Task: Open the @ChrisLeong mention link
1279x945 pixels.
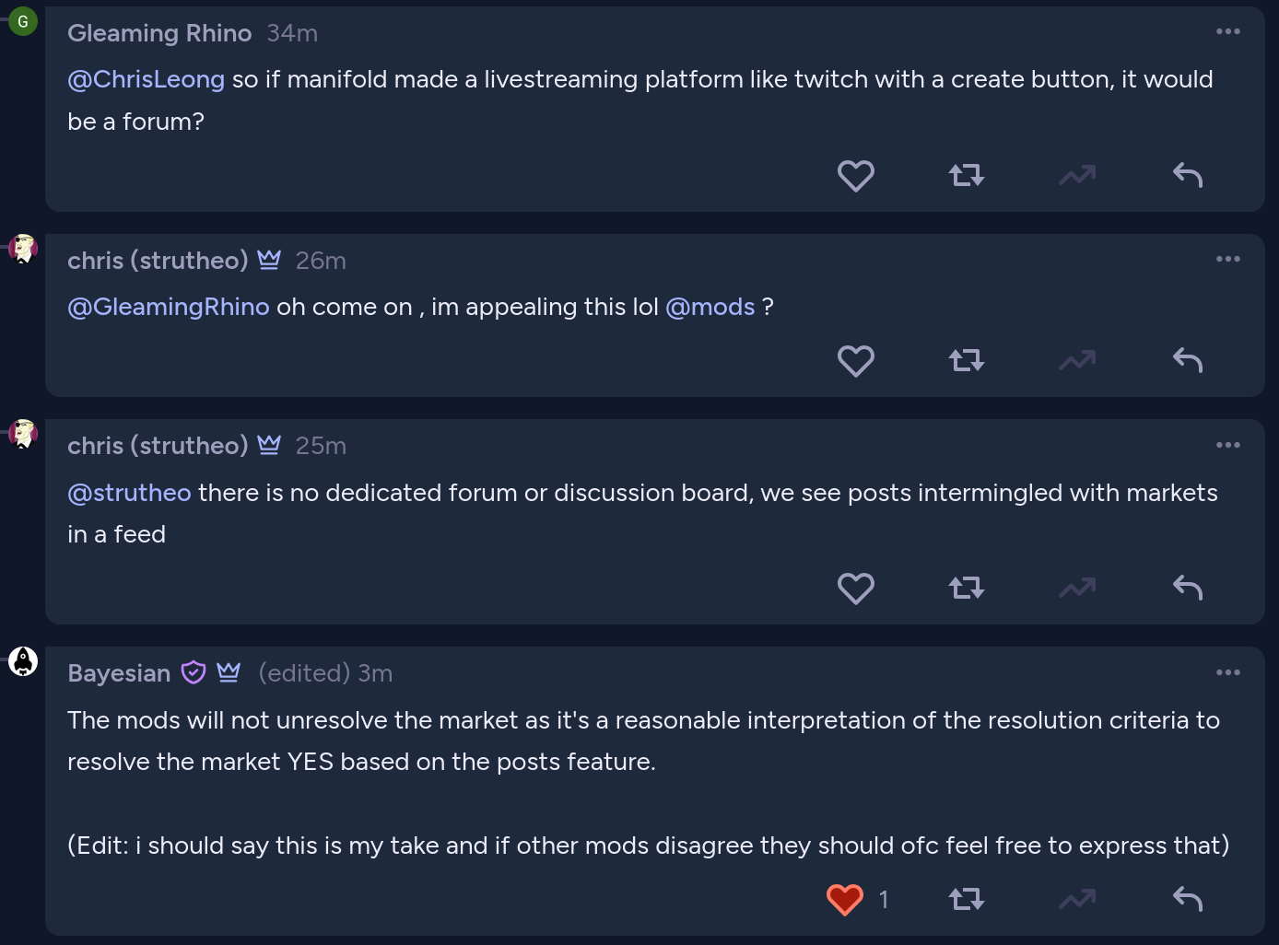Action: pyautogui.click(x=146, y=79)
